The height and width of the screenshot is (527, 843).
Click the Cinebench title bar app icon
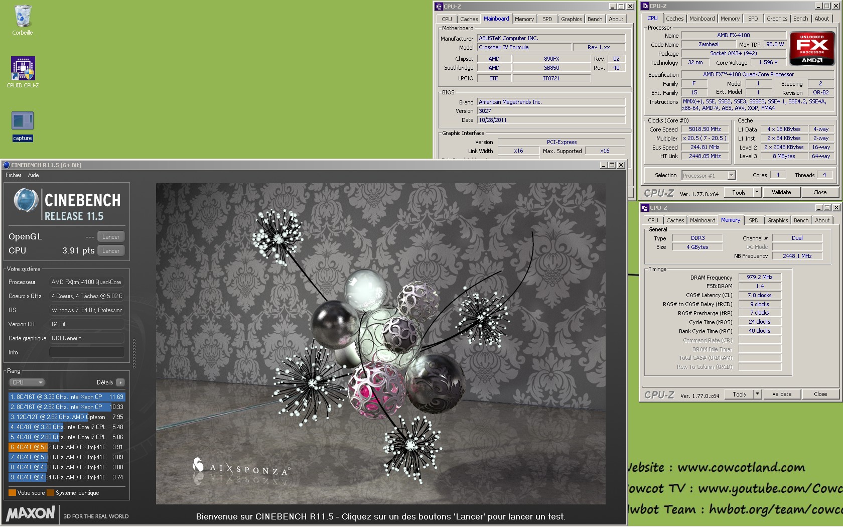tap(6, 165)
